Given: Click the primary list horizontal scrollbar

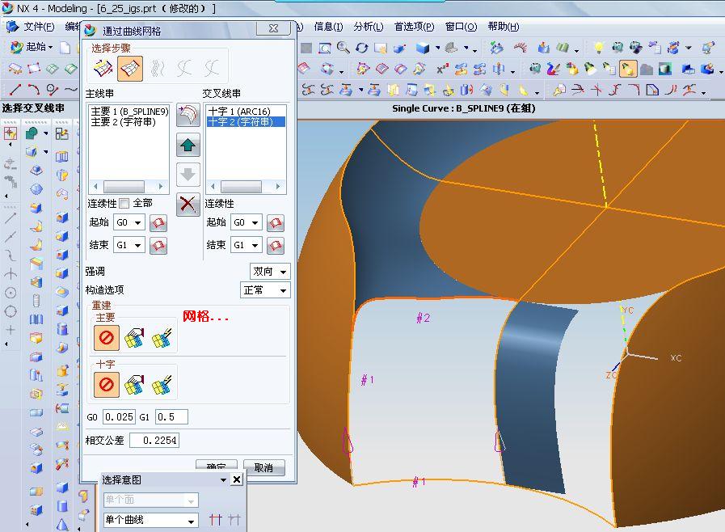Looking at the screenshot, I should click(x=128, y=187).
